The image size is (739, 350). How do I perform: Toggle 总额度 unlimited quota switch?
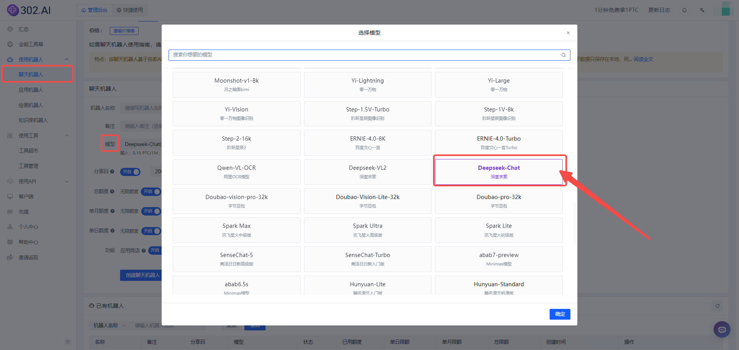click(151, 191)
